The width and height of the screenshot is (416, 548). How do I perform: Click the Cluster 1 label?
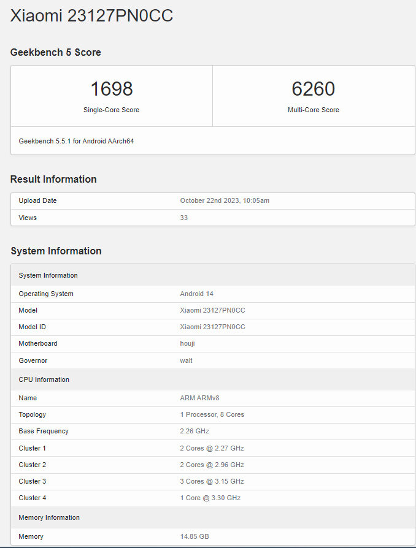click(x=32, y=449)
